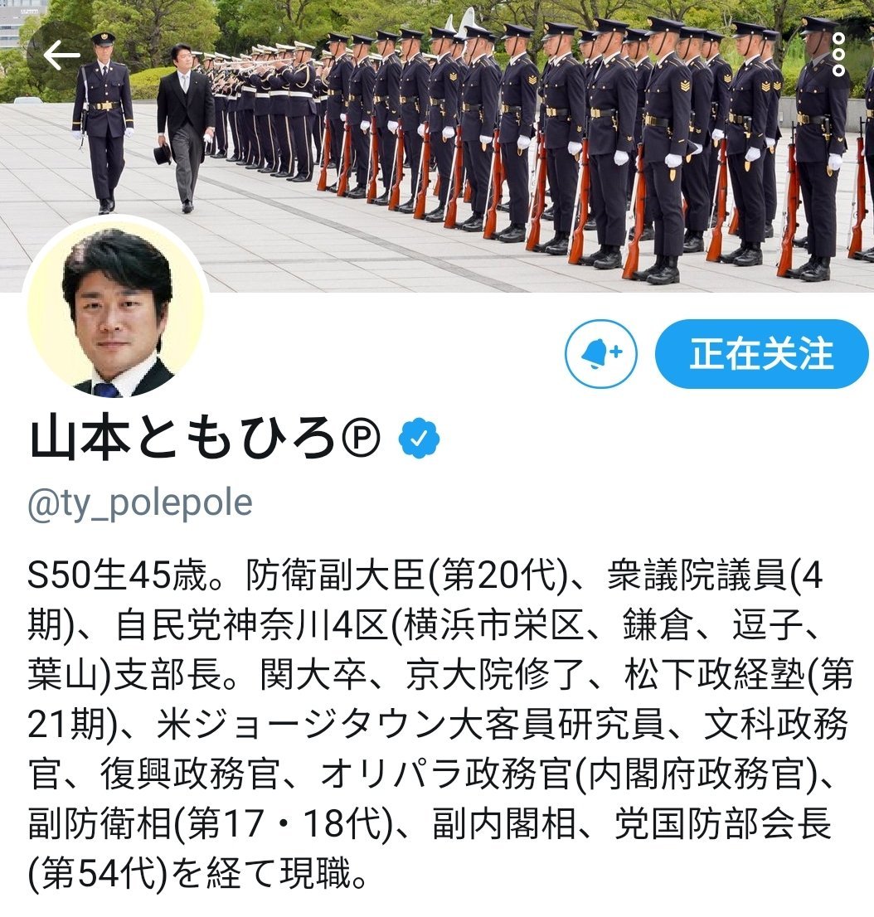View the honor guard header banner image

(x=437, y=146)
